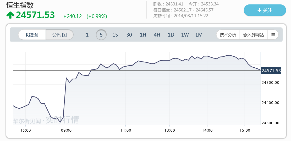The height and width of the screenshot is (141, 291).
Task: Select the 1 minute interval
Action: pyautogui.click(x=87, y=35)
